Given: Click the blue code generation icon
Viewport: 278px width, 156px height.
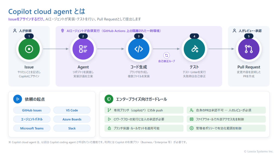Looking at the screenshot, I should click(139, 49).
